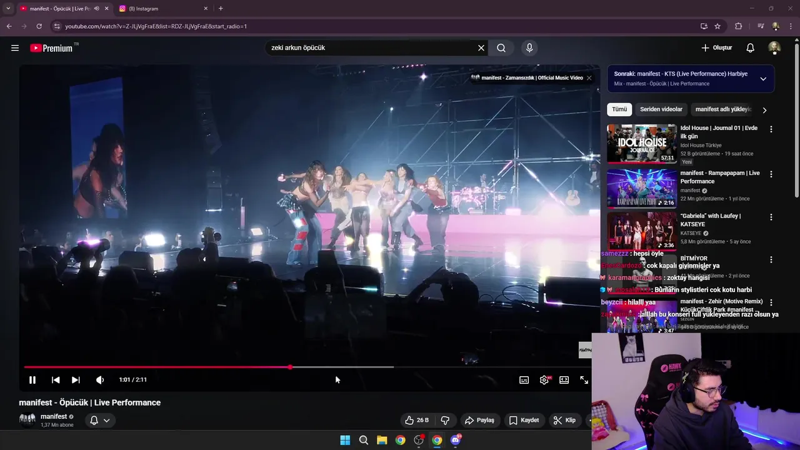Screen dimensions: 800x450
Task: Open OBS Studio from taskbar
Action: pos(419,440)
